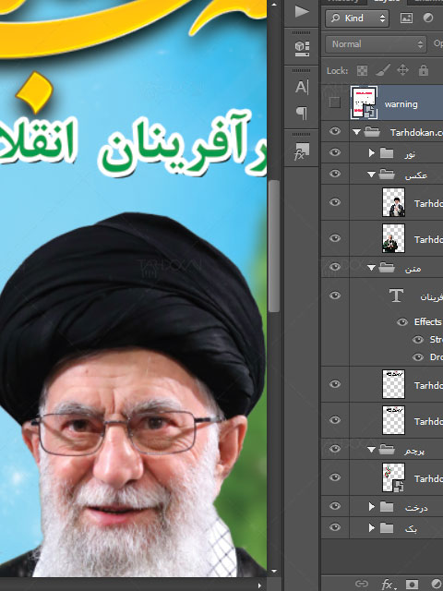Lock transparent pixels icon
The width and height of the screenshot is (443, 591).
(x=362, y=70)
